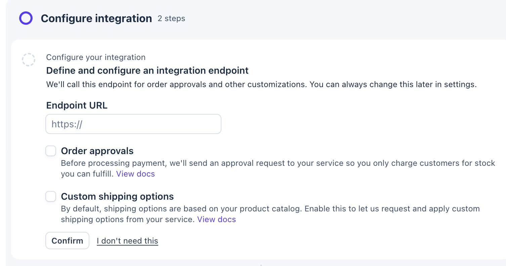Viewport: 506px width, 266px height.
Task: Open View docs link for Order approvals
Action: [135, 174]
